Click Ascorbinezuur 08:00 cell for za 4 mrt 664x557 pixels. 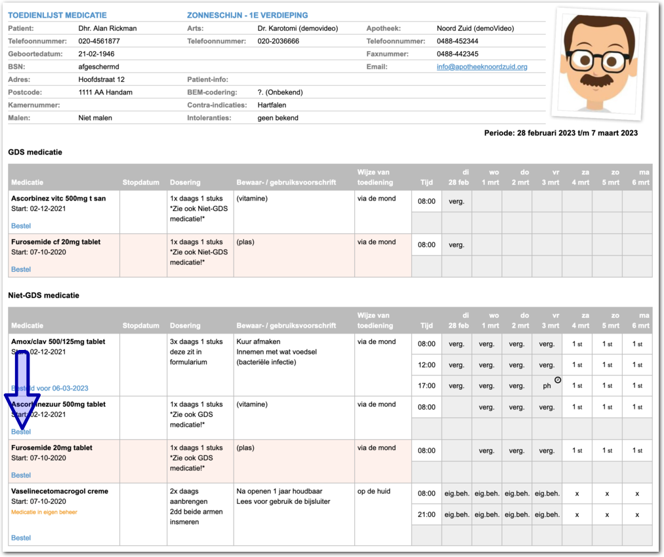[x=577, y=407]
